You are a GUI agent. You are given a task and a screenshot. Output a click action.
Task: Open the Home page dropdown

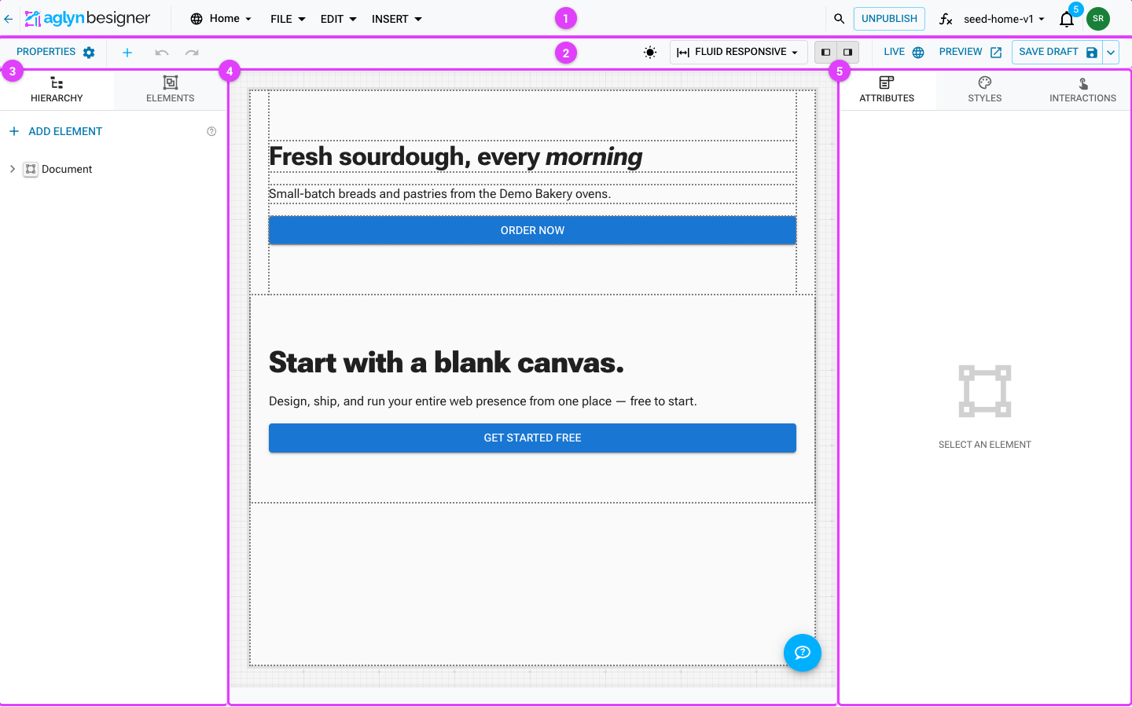(221, 19)
